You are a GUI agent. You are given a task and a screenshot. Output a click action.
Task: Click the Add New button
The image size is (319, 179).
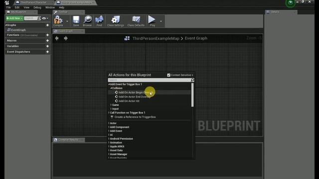coord(14,18)
